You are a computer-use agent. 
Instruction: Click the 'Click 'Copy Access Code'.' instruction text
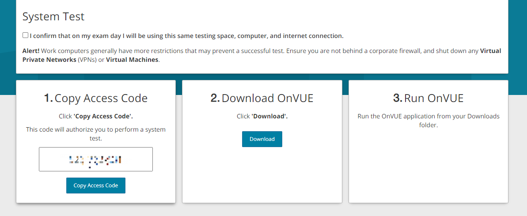(96, 116)
